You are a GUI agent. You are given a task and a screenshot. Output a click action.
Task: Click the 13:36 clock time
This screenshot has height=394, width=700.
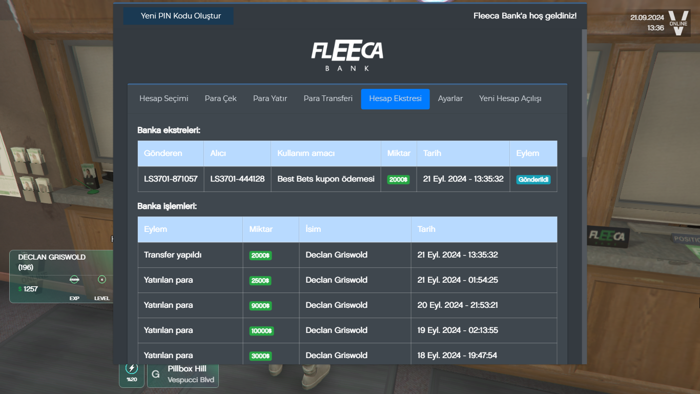point(656,28)
